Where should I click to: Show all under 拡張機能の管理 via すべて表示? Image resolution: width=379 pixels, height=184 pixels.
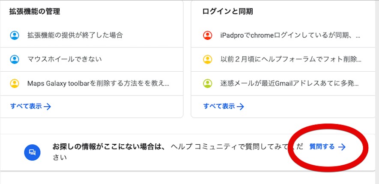(30, 106)
